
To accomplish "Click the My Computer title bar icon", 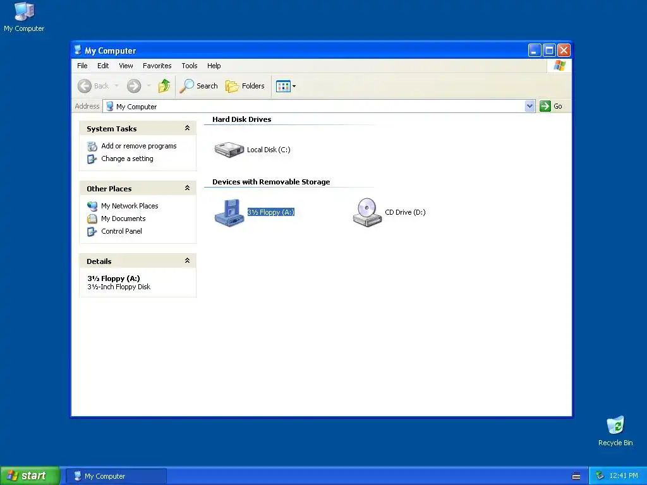I will (x=78, y=51).
